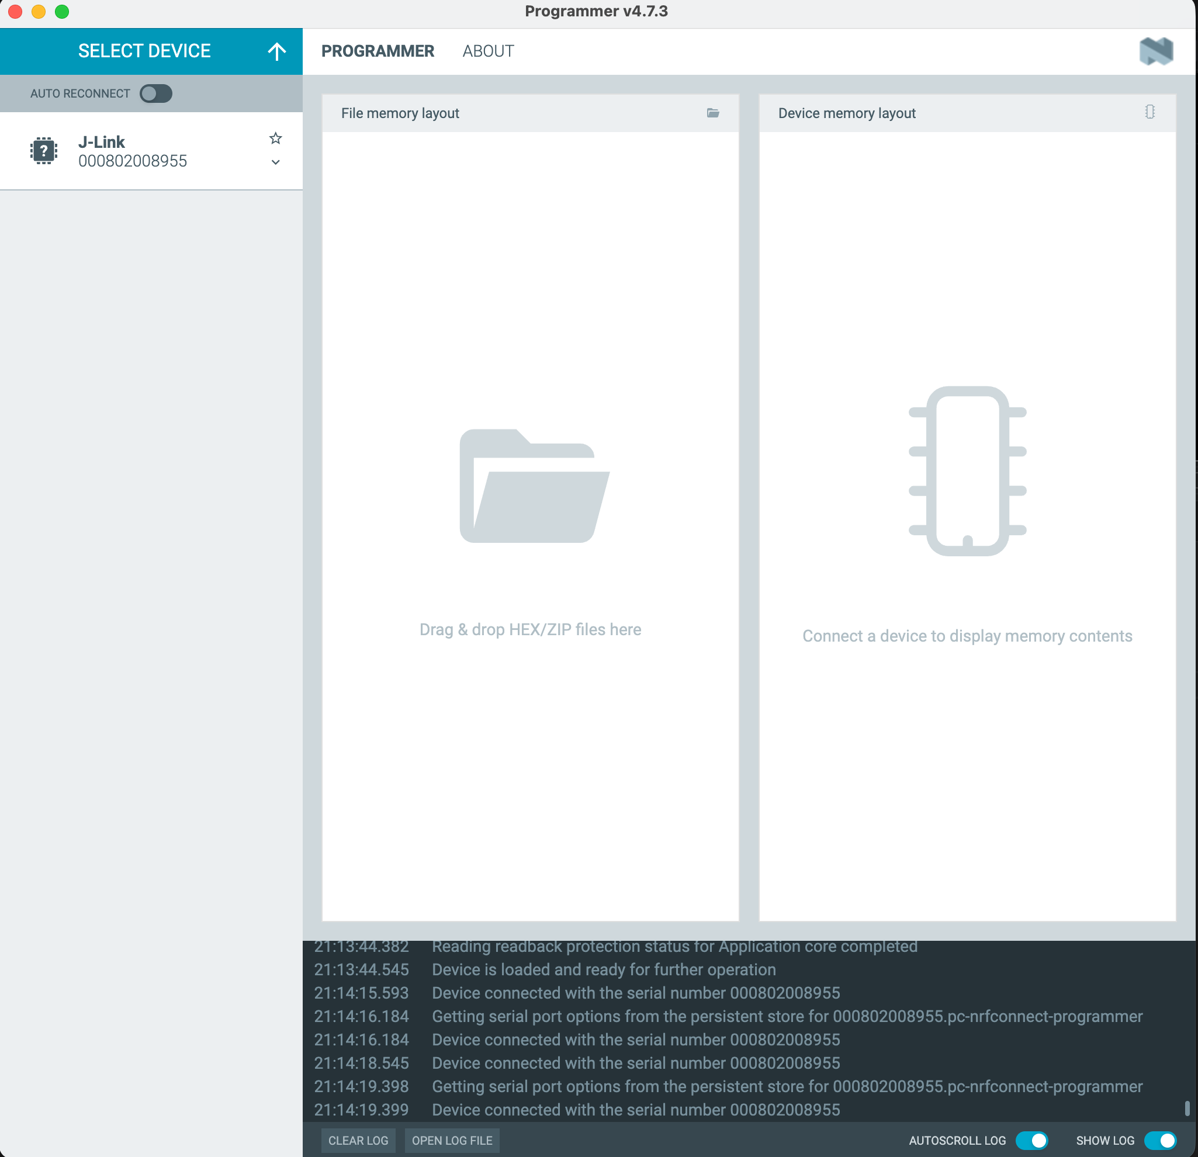This screenshot has width=1198, height=1157.
Task: Collapse the Select Device panel
Action: click(x=144, y=51)
